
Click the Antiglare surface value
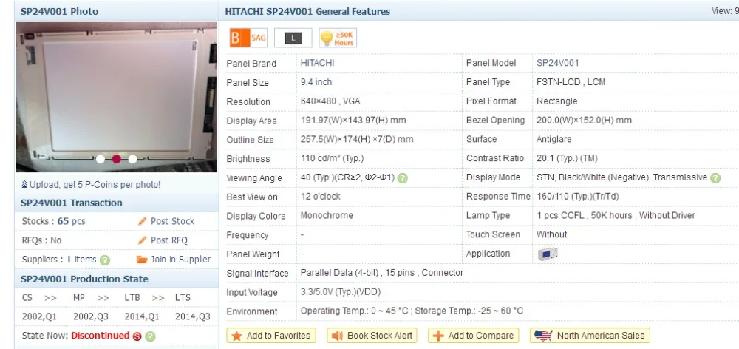tap(554, 139)
